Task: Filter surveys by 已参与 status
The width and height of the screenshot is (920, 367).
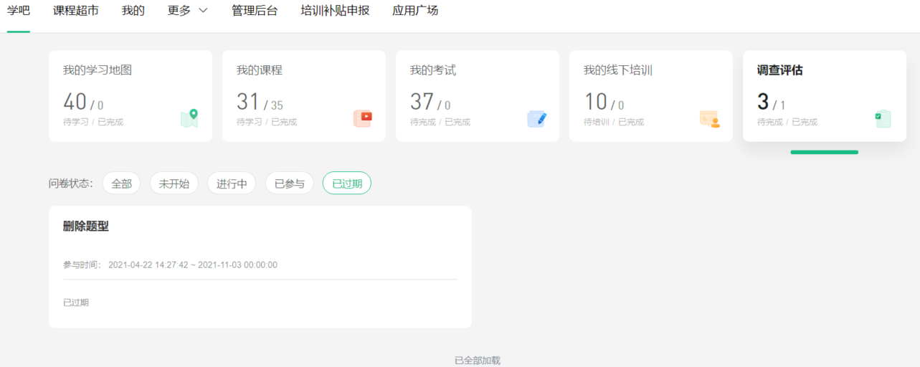Action: pos(290,183)
